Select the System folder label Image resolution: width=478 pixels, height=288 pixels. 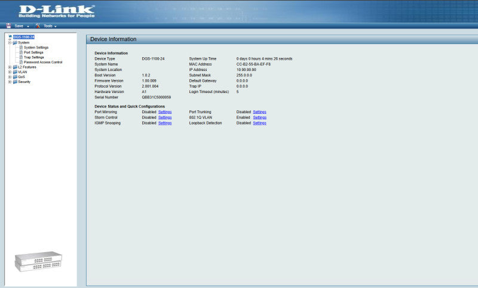point(24,42)
